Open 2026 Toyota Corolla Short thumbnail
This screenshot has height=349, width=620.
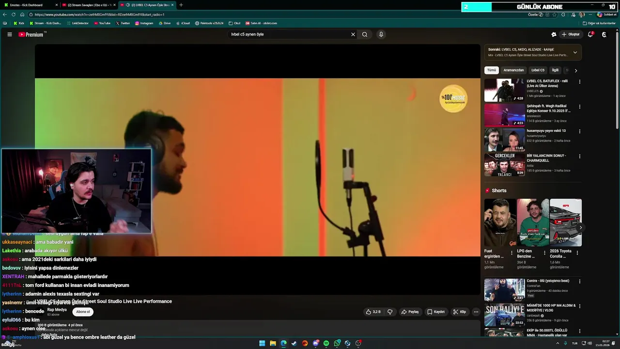(566, 222)
